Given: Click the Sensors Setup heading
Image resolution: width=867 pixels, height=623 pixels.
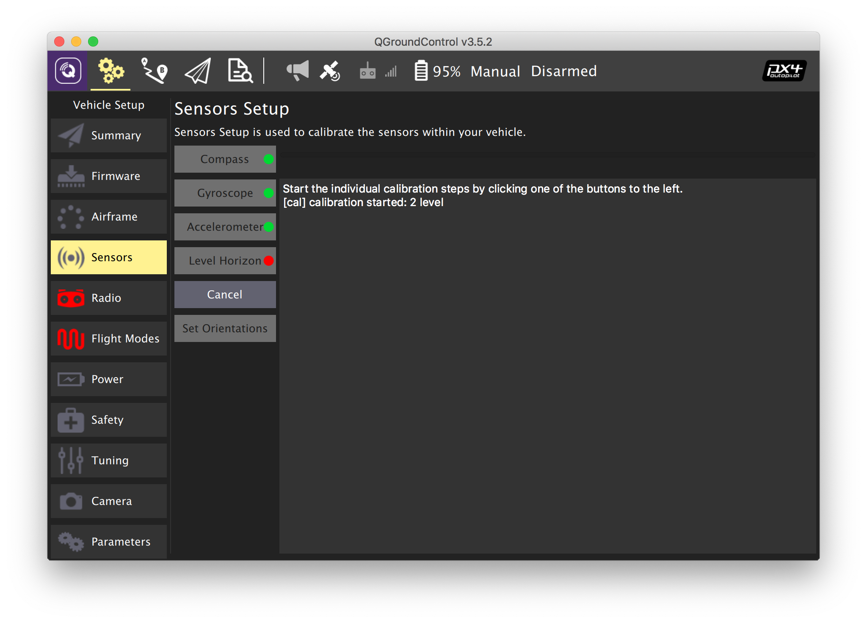Looking at the screenshot, I should coord(232,109).
